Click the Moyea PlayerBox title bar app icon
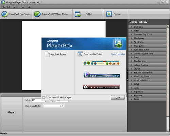 [3, 2]
